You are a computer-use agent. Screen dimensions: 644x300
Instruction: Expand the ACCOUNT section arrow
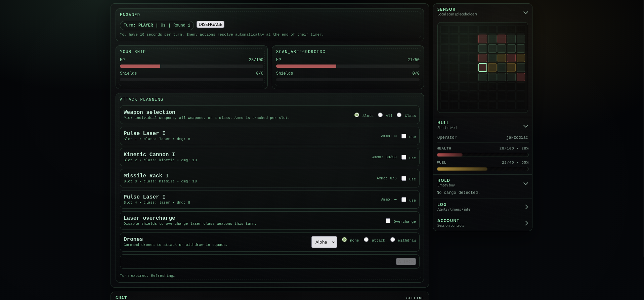pyautogui.click(x=526, y=223)
